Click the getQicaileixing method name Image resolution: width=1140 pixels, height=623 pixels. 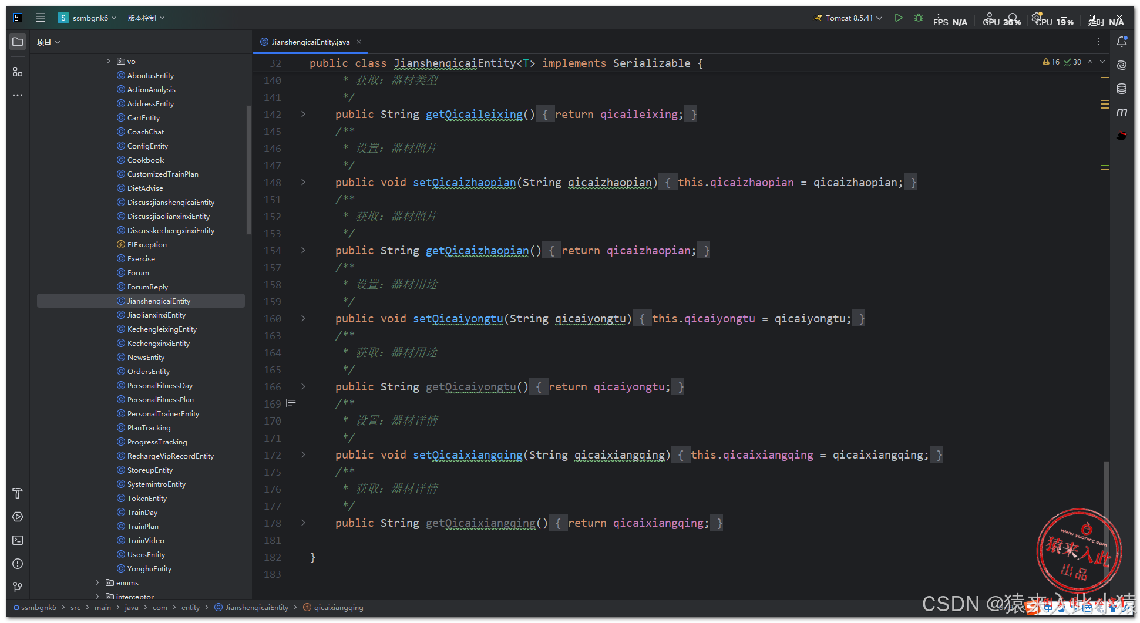point(474,114)
